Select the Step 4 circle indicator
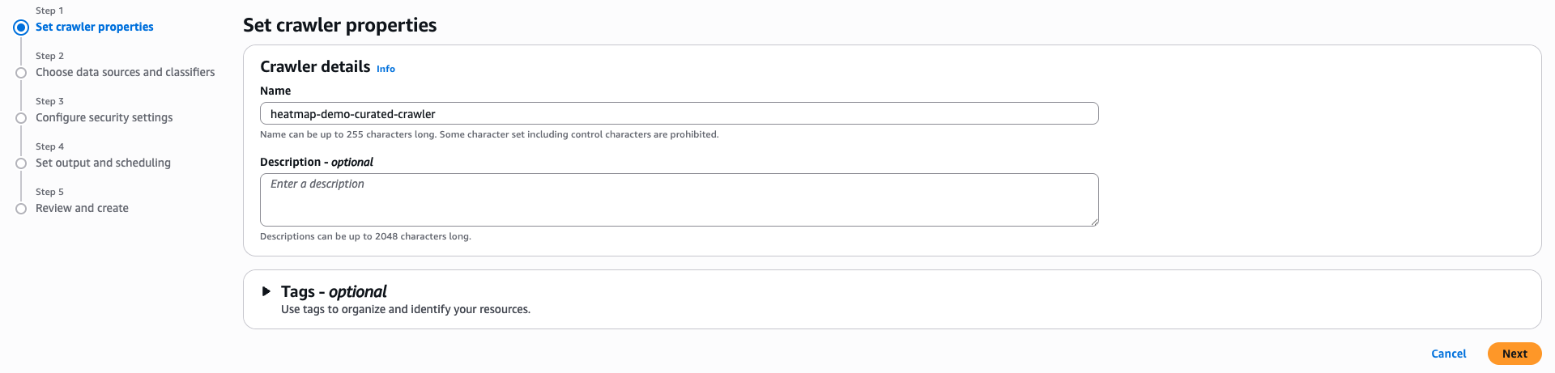 coord(21,163)
